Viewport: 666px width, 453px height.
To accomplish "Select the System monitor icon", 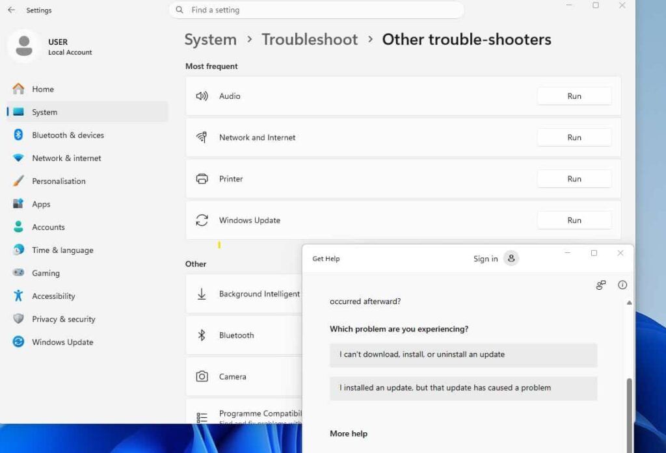I will tap(18, 112).
